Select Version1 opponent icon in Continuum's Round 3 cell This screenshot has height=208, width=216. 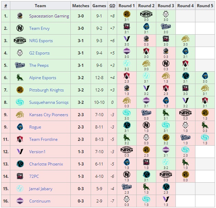point(166,199)
